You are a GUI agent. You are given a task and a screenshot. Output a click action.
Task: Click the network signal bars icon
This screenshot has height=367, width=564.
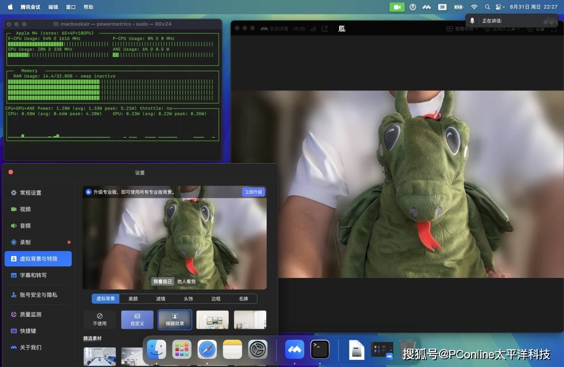point(313,29)
